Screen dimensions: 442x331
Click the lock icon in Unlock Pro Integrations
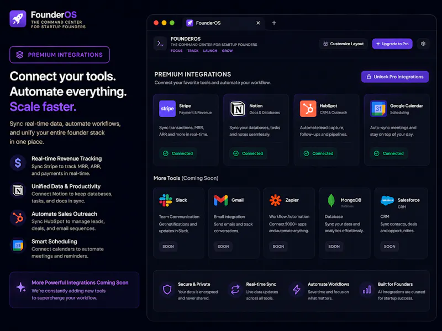(x=369, y=77)
